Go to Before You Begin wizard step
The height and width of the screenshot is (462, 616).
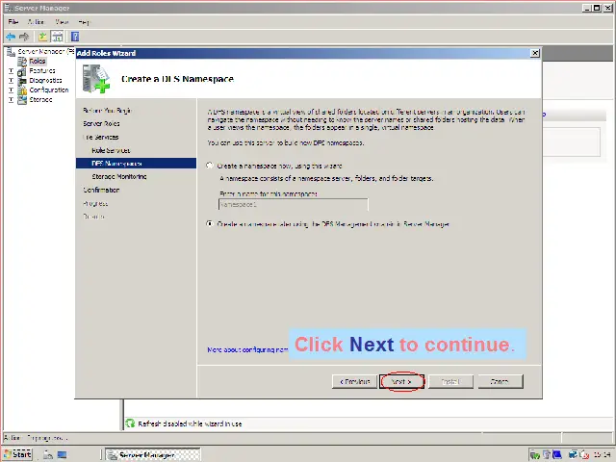pyautogui.click(x=107, y=111)
